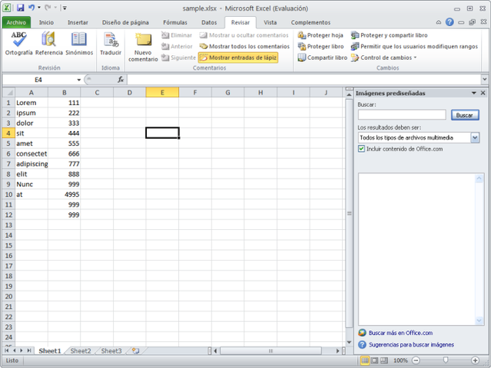Switch to Sheet2 tab
Screen dimensions: 491x368
(81, 351)
